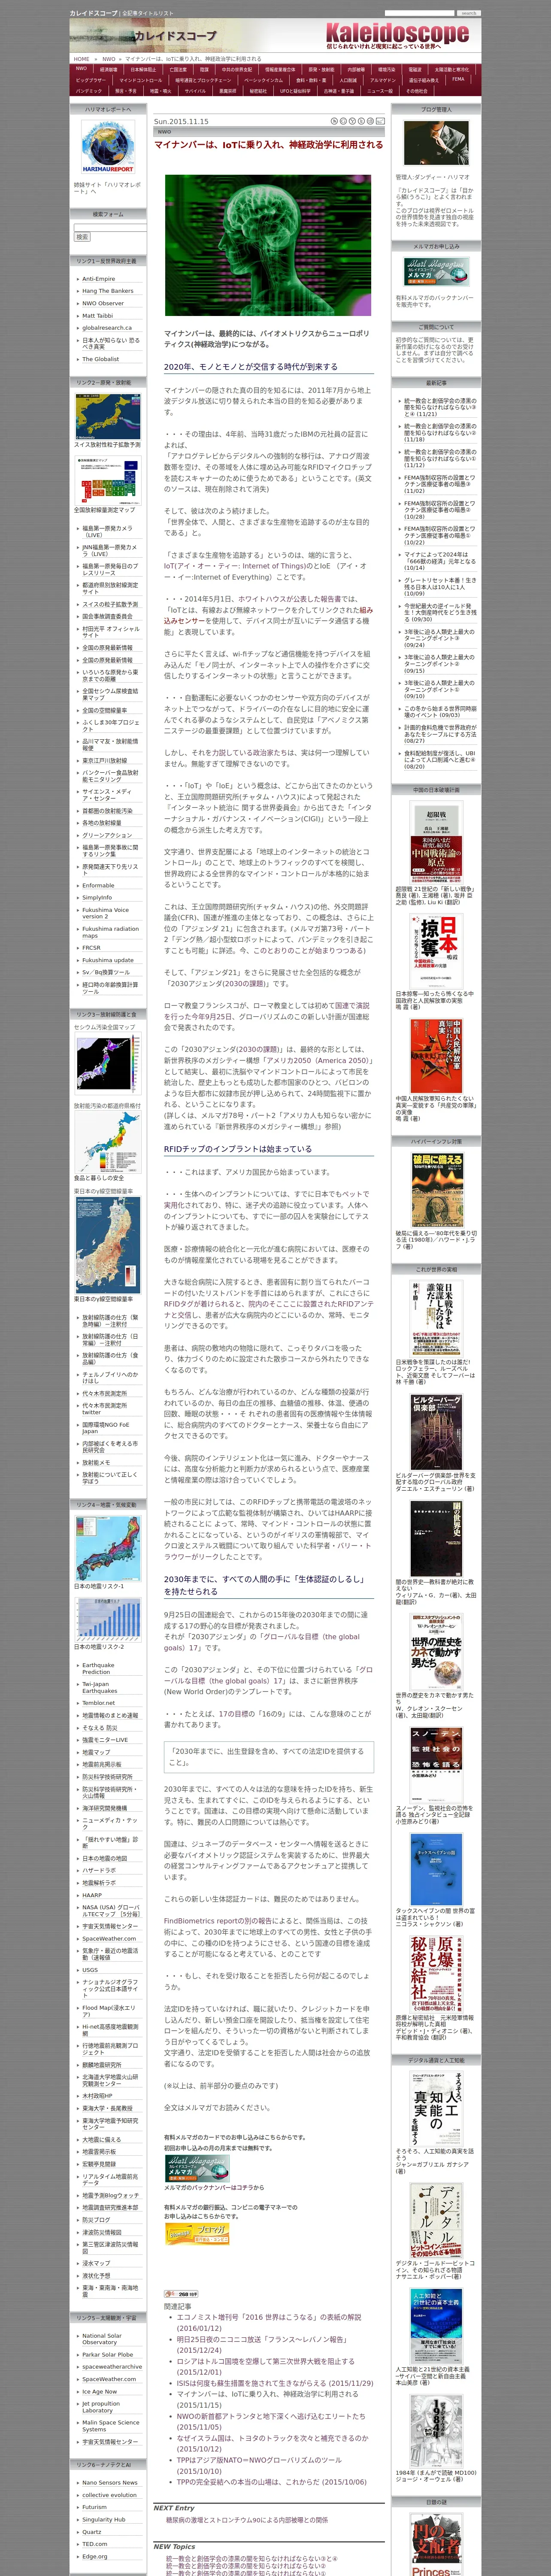This screenshot has height=2576, width=551.
Task: Visit the Ice Age Now link
Action: tap(100, 2392)
